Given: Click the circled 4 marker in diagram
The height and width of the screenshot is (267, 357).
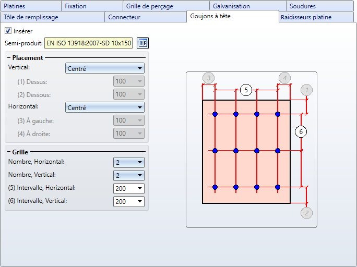Looking at the screenshot, I should click(284, 78).
